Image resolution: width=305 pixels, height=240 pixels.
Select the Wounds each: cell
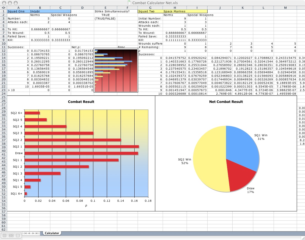150,26
